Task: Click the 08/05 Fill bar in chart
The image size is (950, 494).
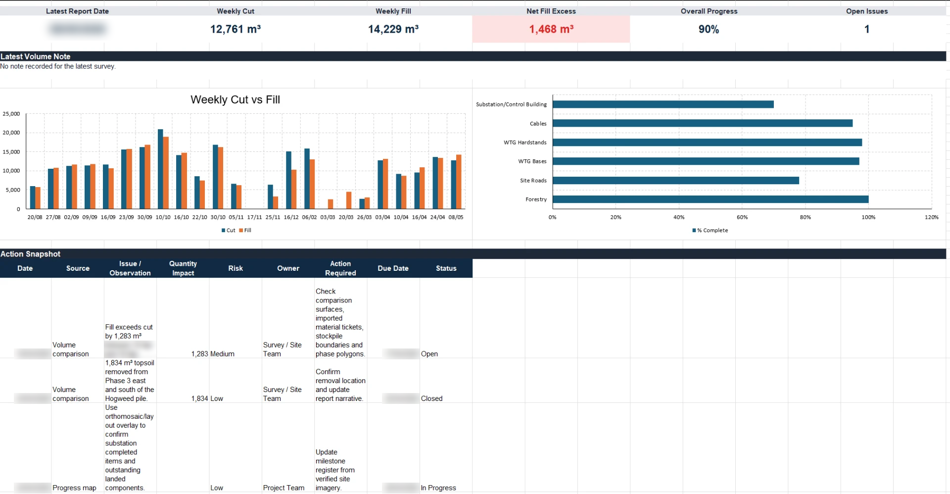Action: click(459, 182)
